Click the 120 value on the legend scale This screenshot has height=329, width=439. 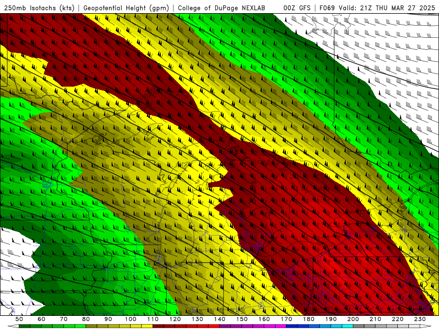tap(175, 319)
